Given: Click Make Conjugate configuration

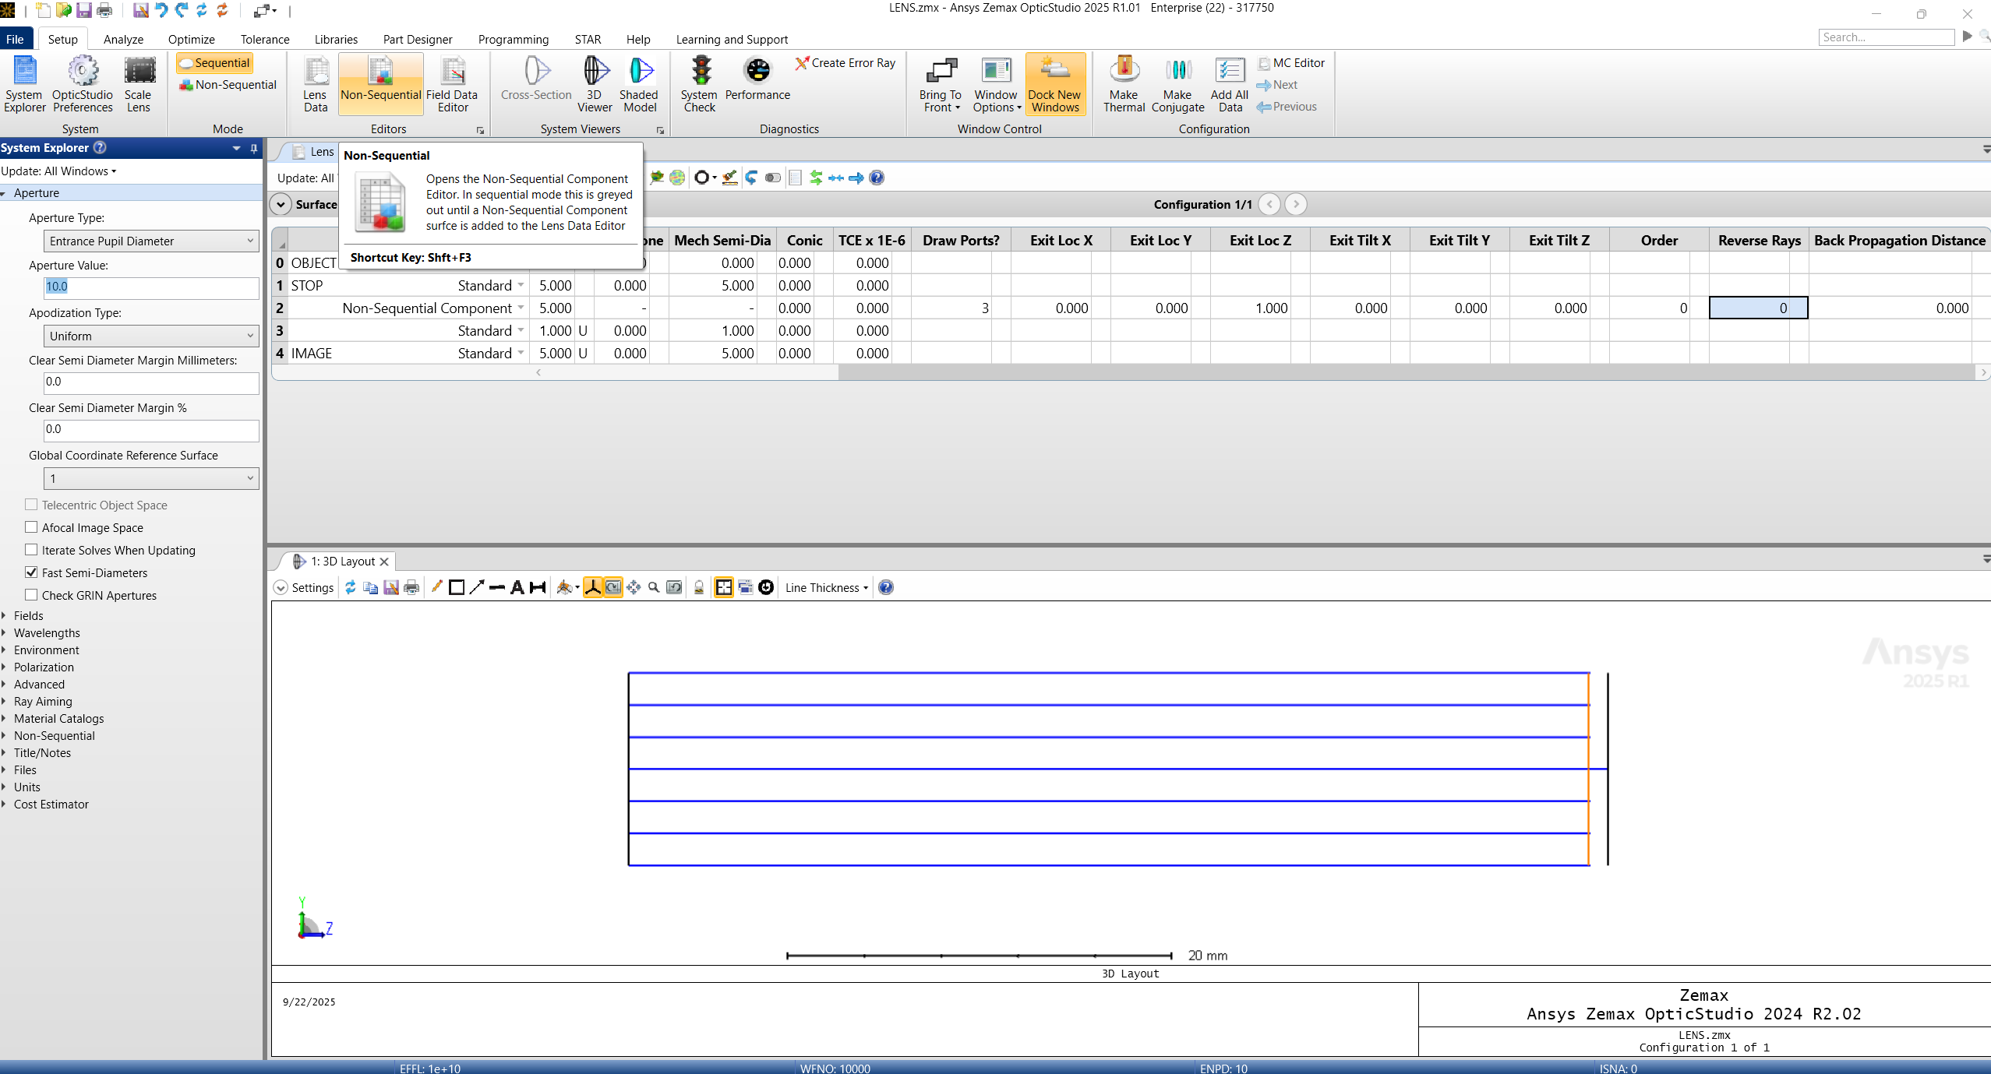Looking at the screenshot, I should pyautogui.click(x=1177, y=84).
